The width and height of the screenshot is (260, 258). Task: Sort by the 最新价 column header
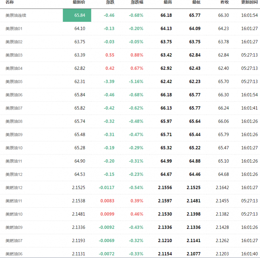[79, 2]
